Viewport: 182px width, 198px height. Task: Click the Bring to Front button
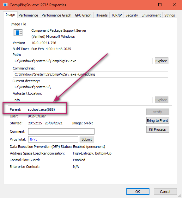point(158,121)
